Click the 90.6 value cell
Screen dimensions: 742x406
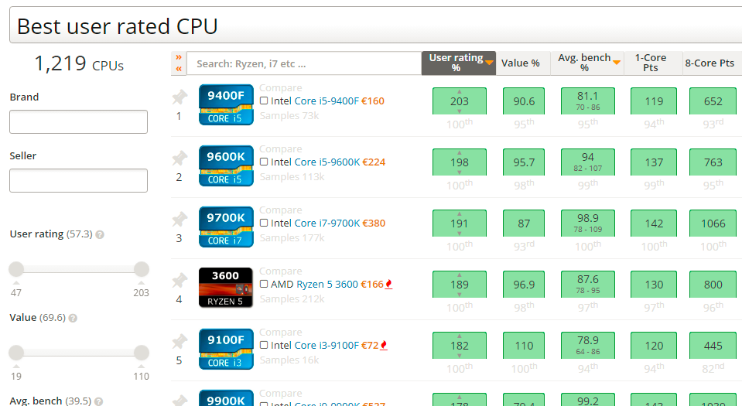[x=524, y=101]
